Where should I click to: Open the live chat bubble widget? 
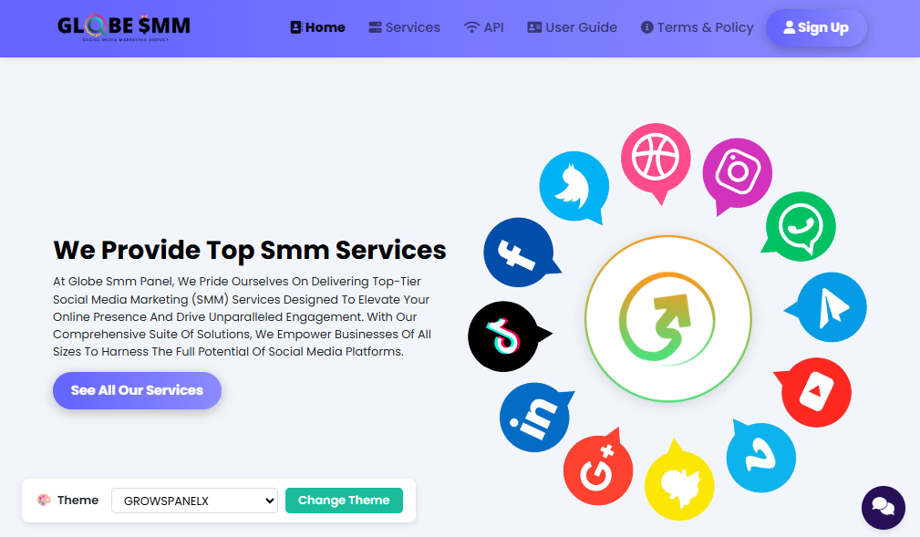coord(883,508)
